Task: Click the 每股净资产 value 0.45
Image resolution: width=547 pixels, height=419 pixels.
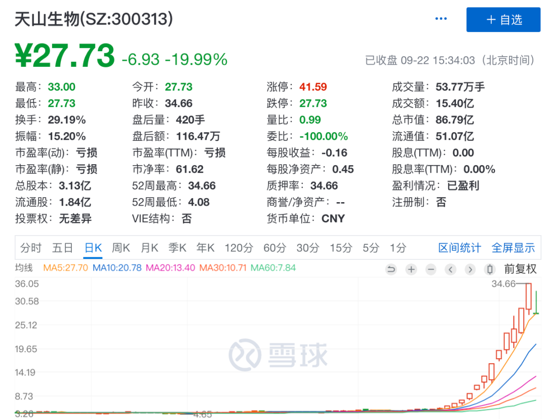Action: tap(343, 169)
